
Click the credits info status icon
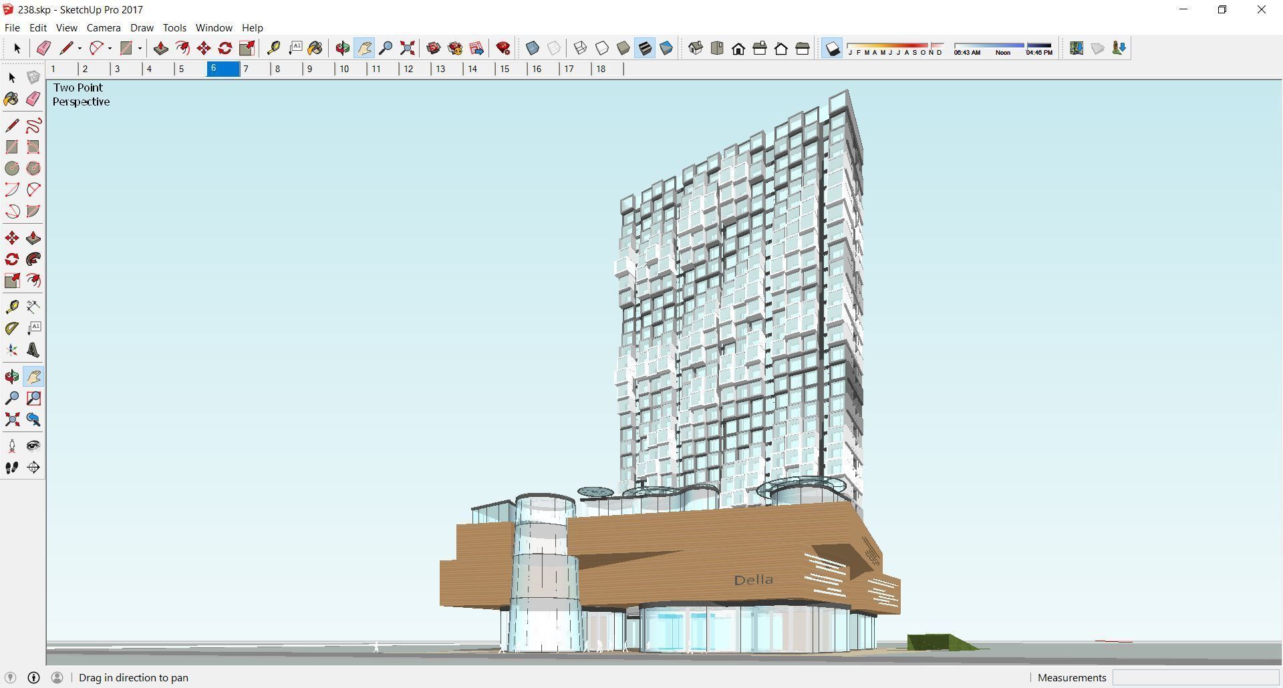click(33, 677)
